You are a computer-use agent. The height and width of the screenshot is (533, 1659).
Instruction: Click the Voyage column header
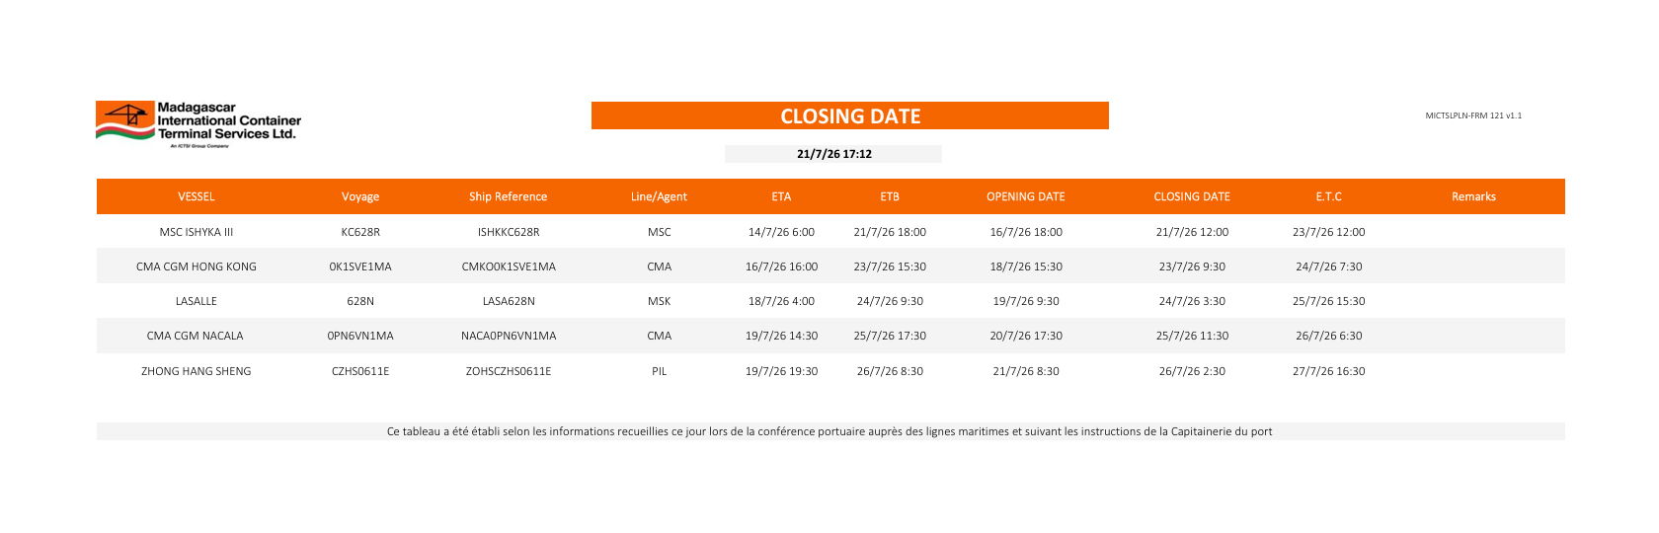(360, 196)
